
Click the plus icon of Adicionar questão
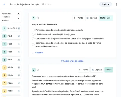[63, 61]
